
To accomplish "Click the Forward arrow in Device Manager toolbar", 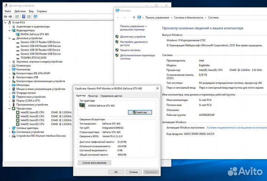I will pyautogui.click(x=10, y=17).
